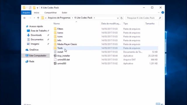Click the Back navigation arrow
Screen dimensions: 187x105
(25, 18)
